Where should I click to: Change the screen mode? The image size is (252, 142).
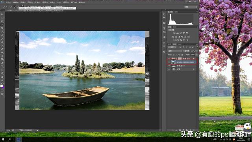click(x=2, y=94)
